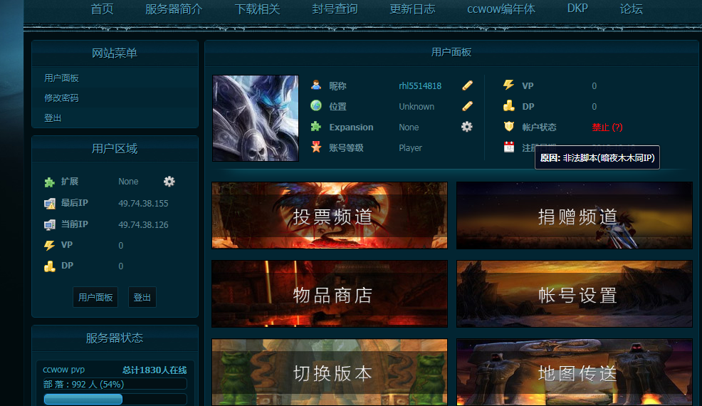Open 论坛 forum navigation item

pos(632,9)
